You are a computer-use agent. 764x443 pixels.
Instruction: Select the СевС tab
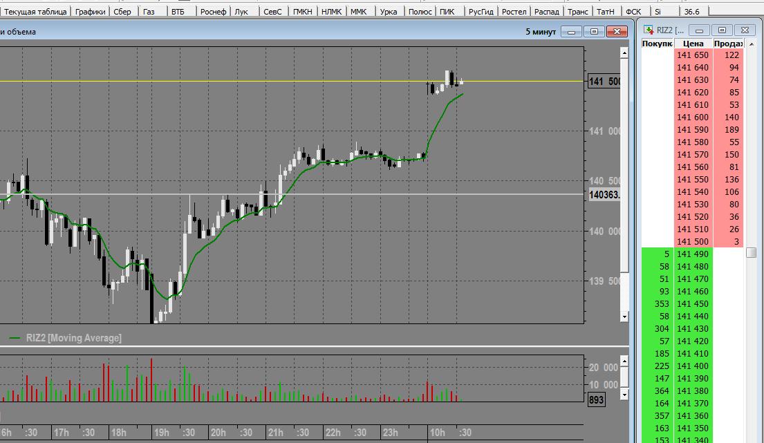coord(272,11)
